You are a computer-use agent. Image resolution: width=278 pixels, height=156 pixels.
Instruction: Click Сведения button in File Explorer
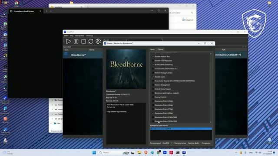188,20
